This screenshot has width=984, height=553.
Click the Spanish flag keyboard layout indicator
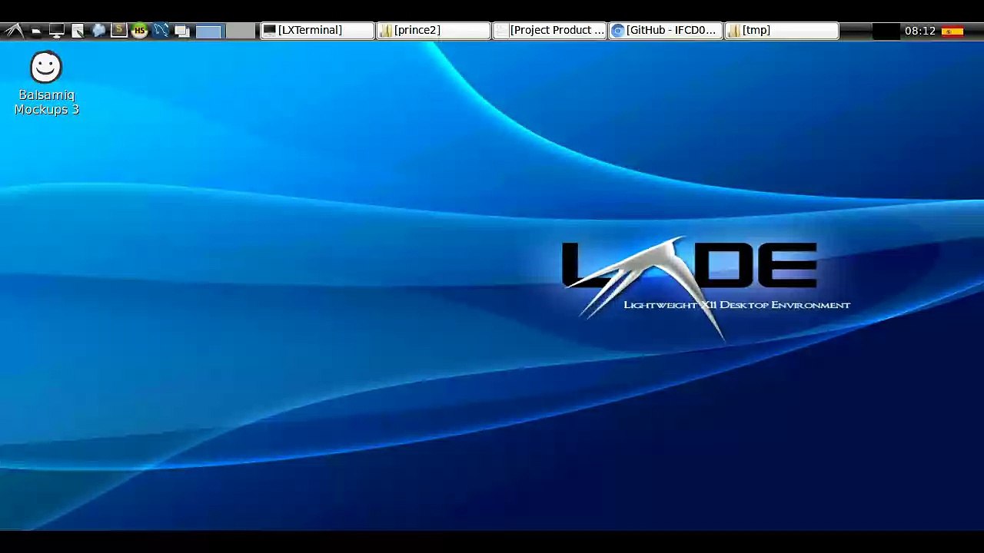(x=952, y=31)
